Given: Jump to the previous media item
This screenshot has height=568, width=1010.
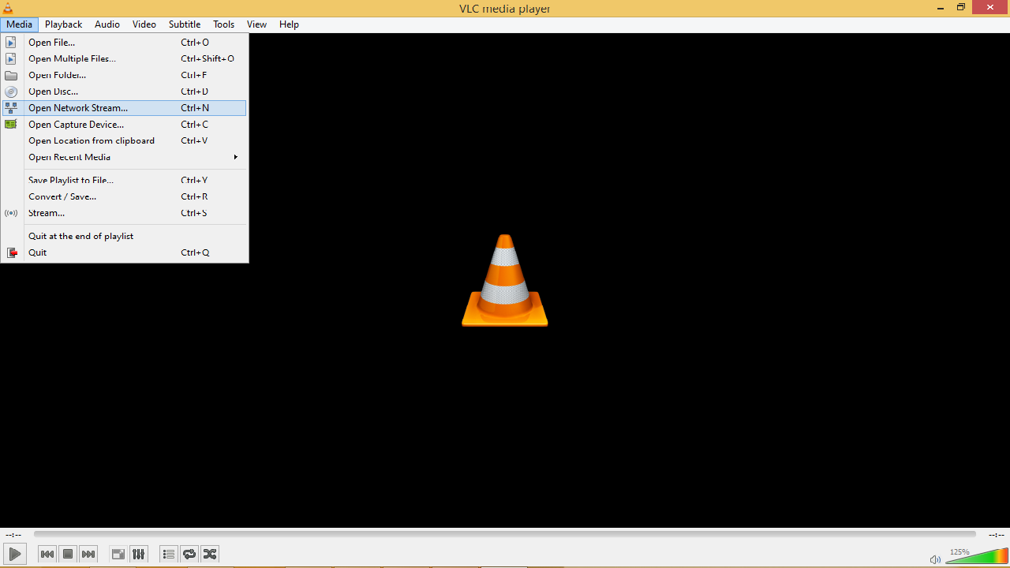Looking at the screenshot, I should point(47,554).
